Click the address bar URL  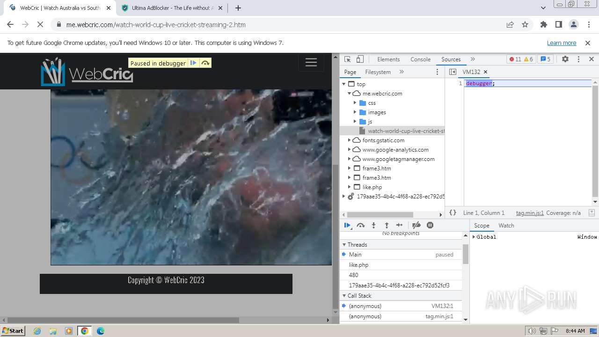[x=156, y=25]
